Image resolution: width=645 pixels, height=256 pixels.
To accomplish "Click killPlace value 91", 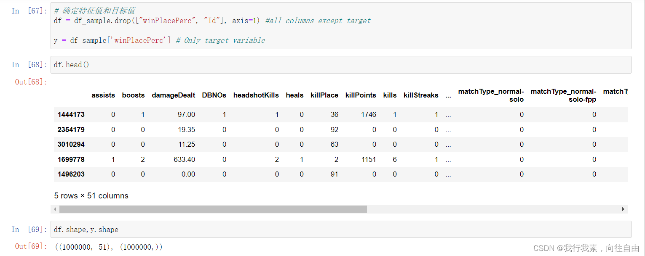I will (335, 174).
